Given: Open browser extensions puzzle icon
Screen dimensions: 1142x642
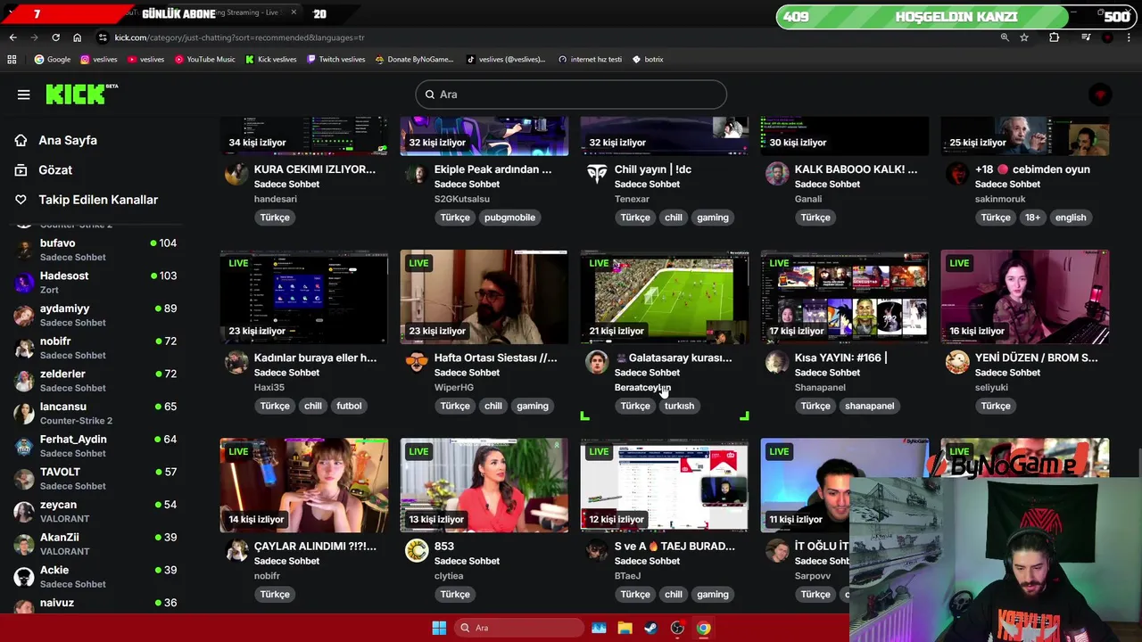Looking at the screenshot, I should coord(1054,37).
